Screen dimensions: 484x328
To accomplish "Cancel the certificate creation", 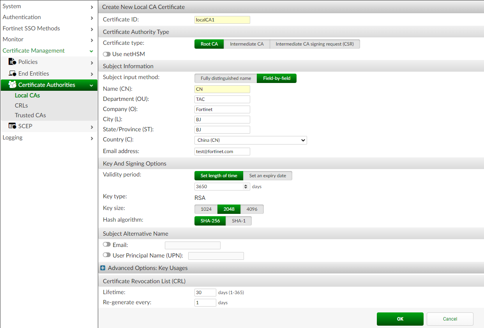I will (450, 319).
